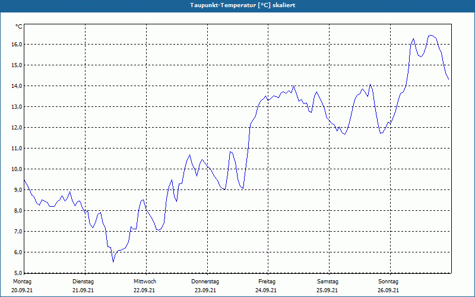Select the 5,0 y-axis value

pyautogui.click(x=18, y=273)
